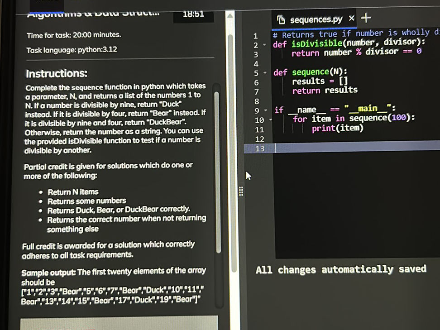
Task: Click the 'All changes automatically saved' status text
Action: (342, 270)
